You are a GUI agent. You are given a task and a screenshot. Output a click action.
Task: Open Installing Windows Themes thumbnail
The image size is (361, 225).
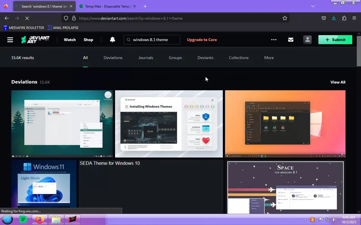pos(169,124)
